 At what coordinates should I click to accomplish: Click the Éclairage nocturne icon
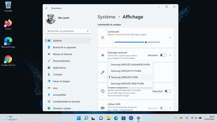pos(103,55)
